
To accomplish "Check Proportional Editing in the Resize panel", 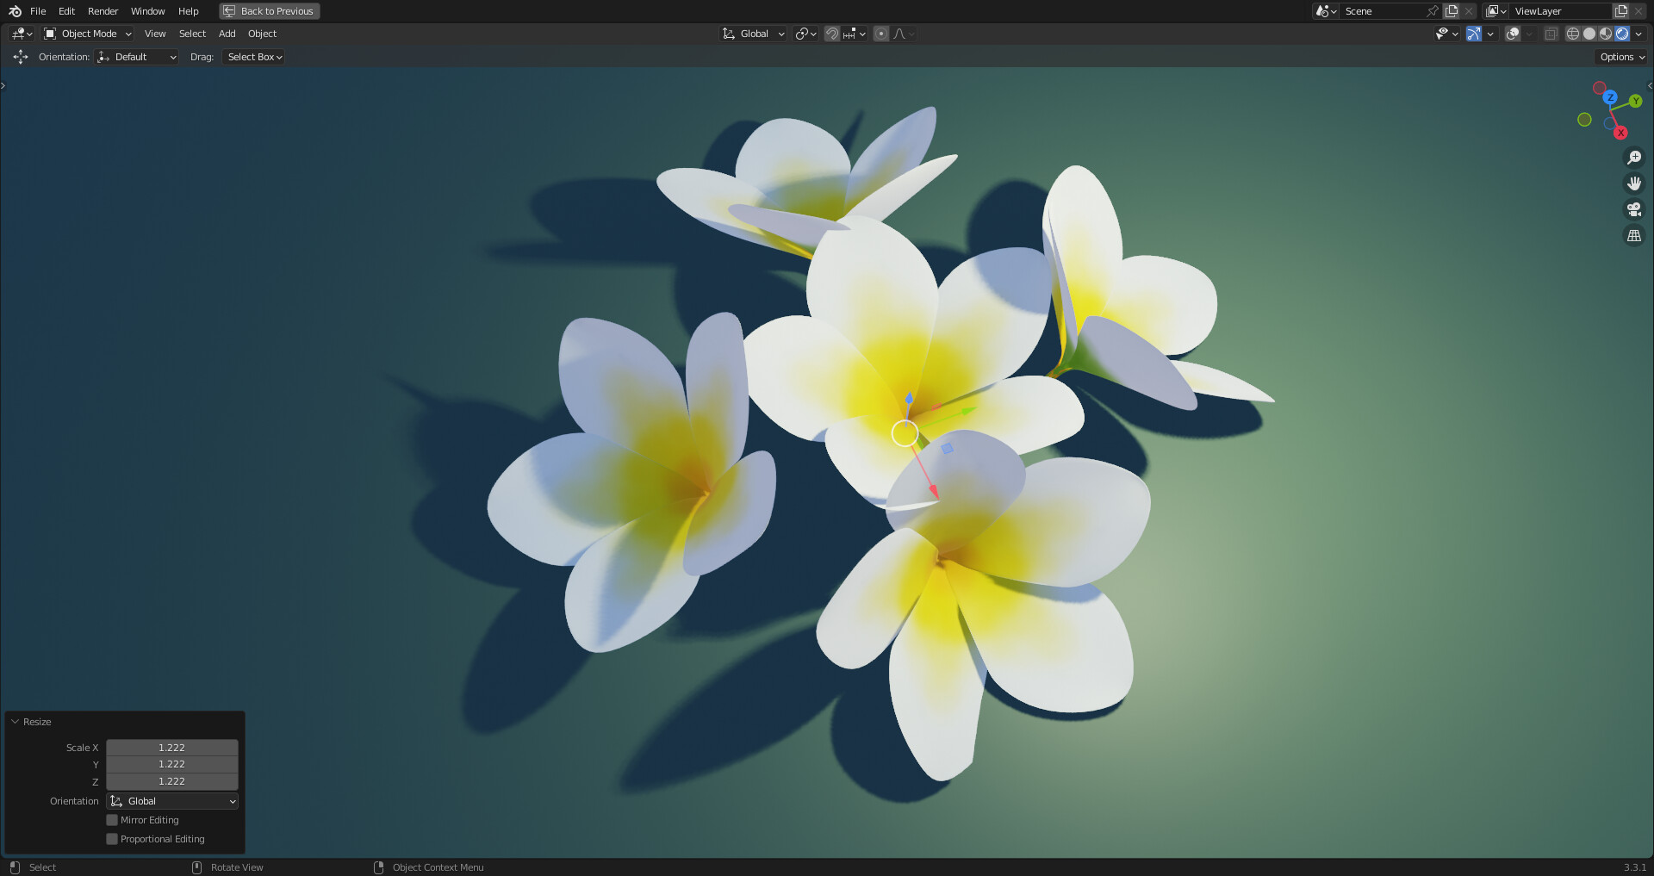I will coord(111,838).
